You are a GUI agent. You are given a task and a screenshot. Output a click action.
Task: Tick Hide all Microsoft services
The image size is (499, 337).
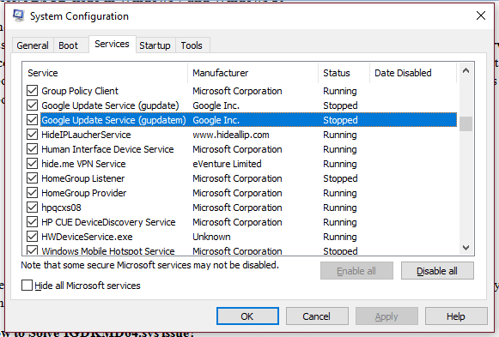tap(27, 286)
